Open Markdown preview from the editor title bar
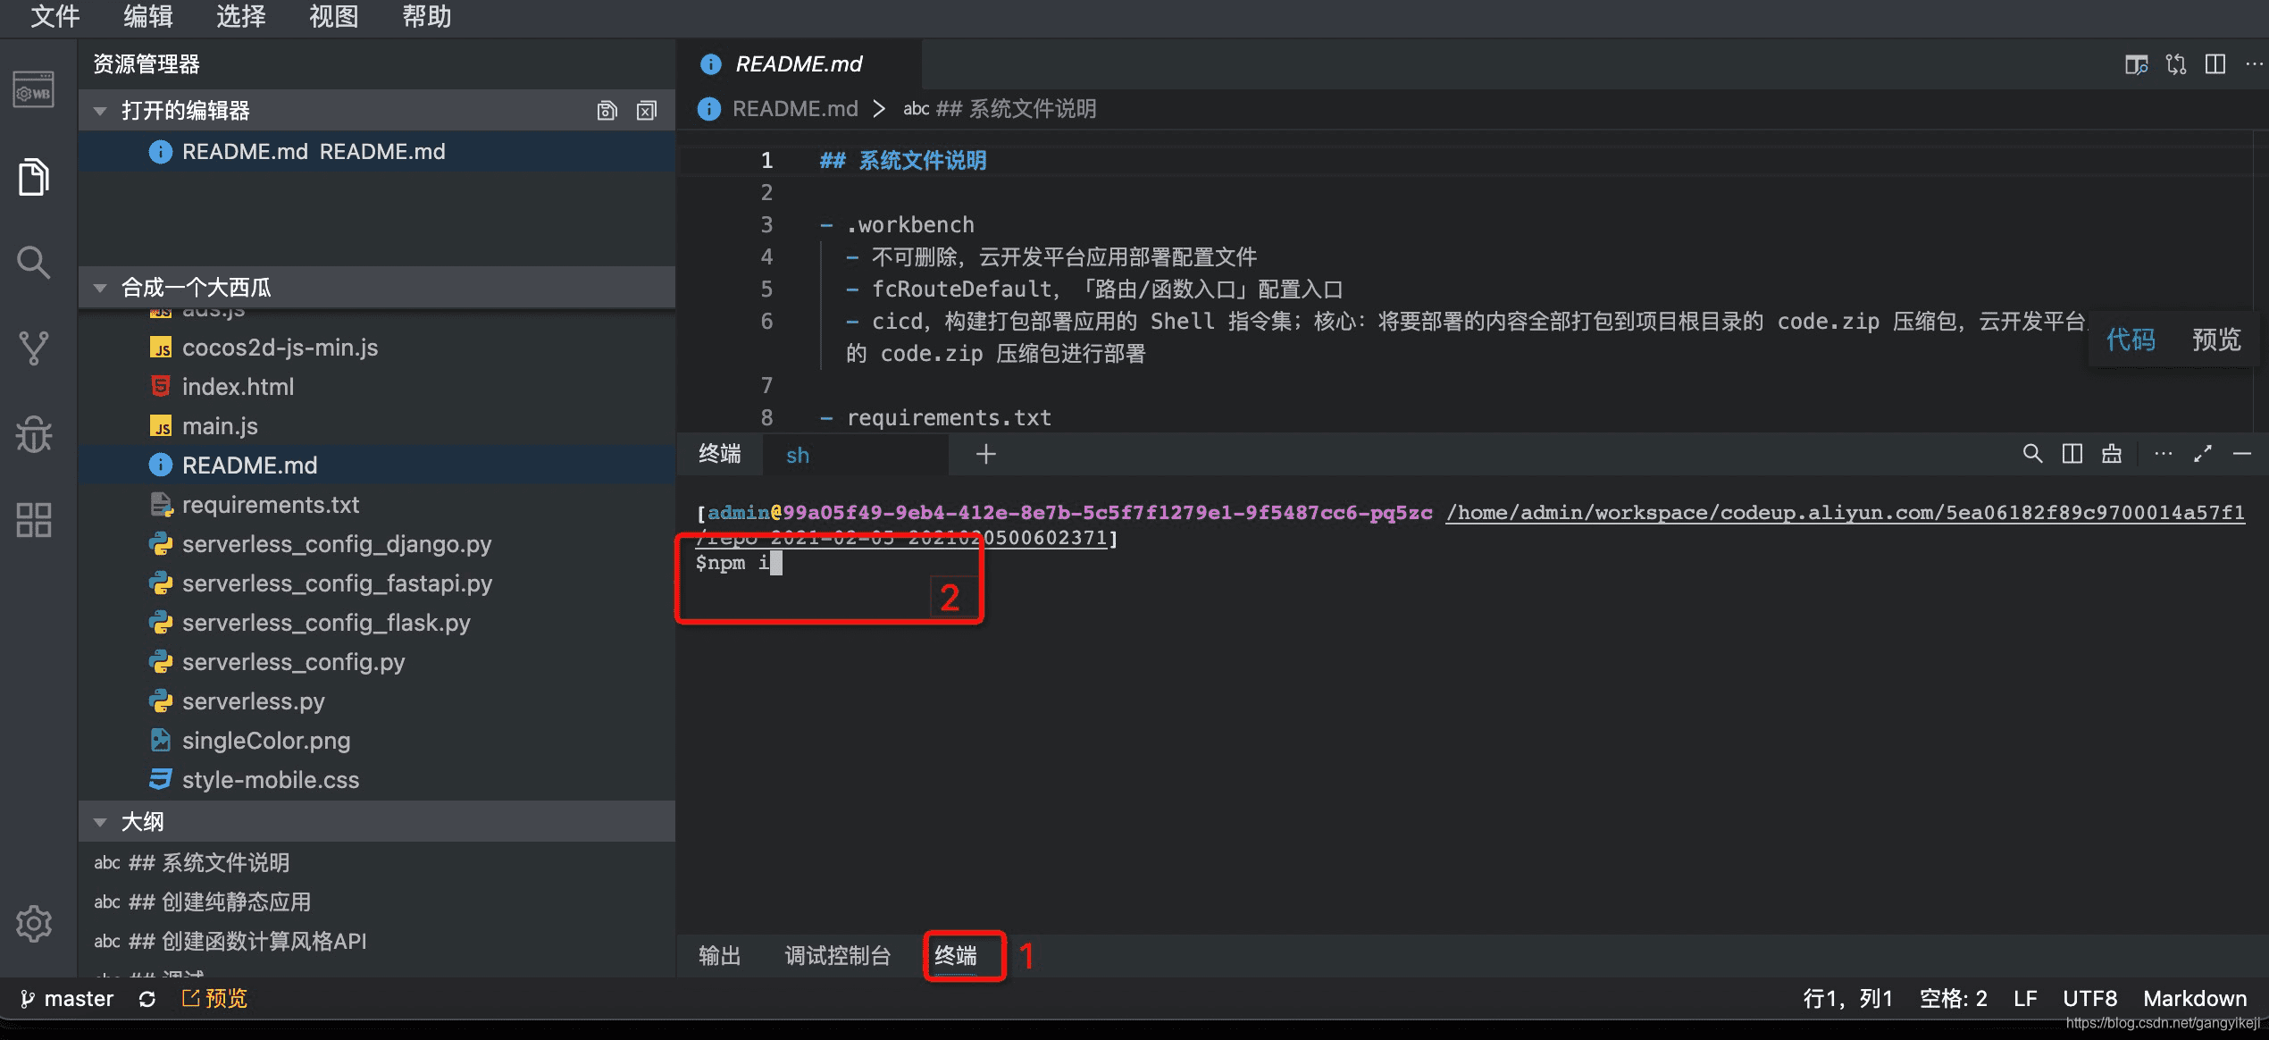The height and width of the screenshot is (1040, 2269). tap(2137, 63)
